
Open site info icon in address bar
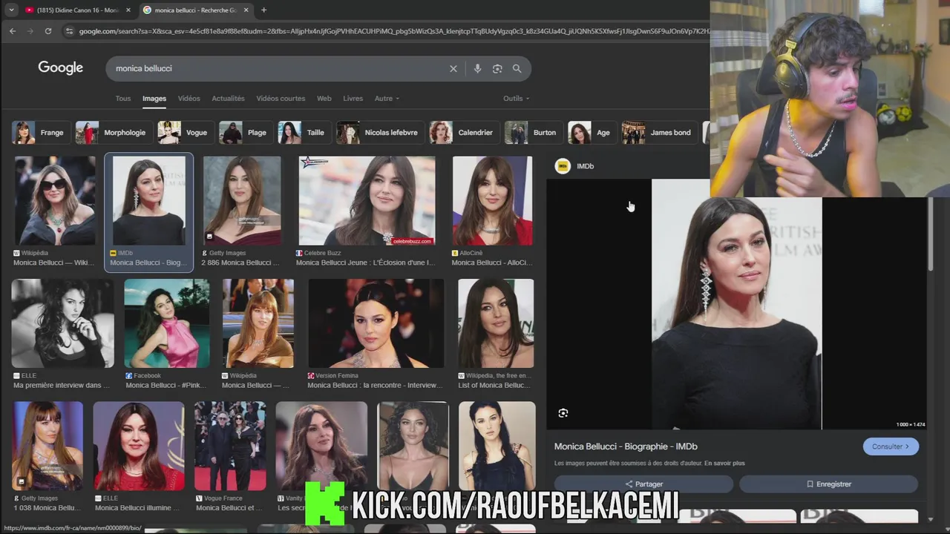pos(69,31)
